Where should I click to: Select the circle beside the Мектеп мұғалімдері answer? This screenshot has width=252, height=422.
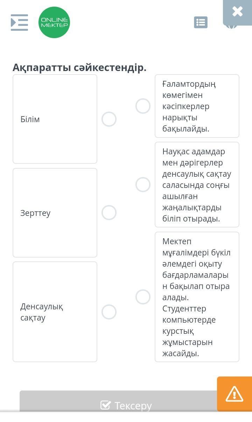[143, 297]
